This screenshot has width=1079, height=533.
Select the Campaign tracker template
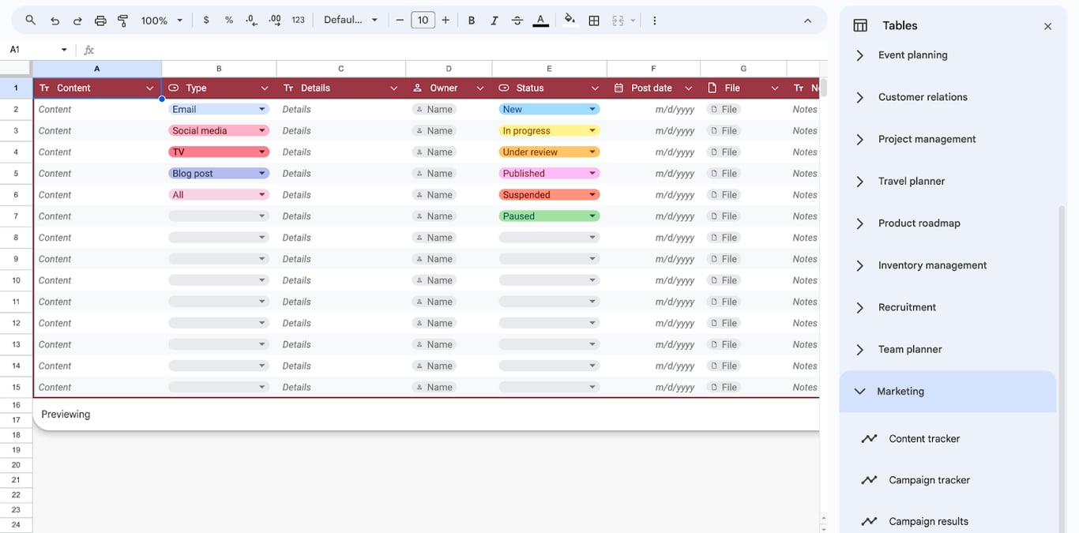point(929,480)
